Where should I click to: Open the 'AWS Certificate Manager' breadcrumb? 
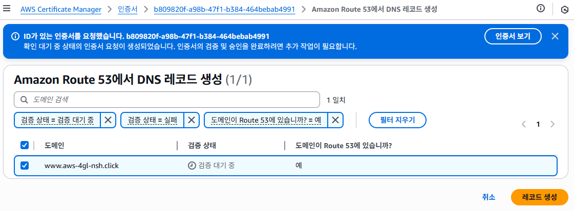coord(61,10)
